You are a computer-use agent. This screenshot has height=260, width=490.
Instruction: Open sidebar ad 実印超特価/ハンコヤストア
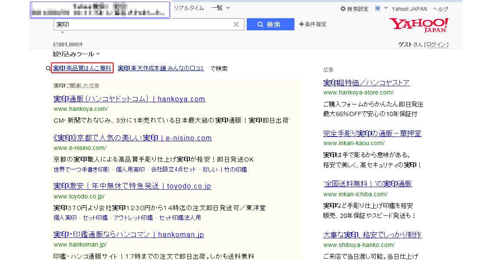[366, 82]
